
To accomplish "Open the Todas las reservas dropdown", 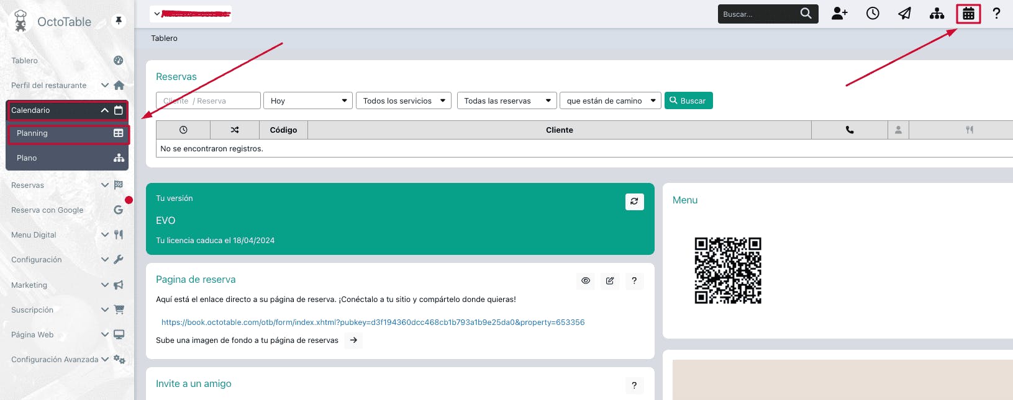I will 507,100.
